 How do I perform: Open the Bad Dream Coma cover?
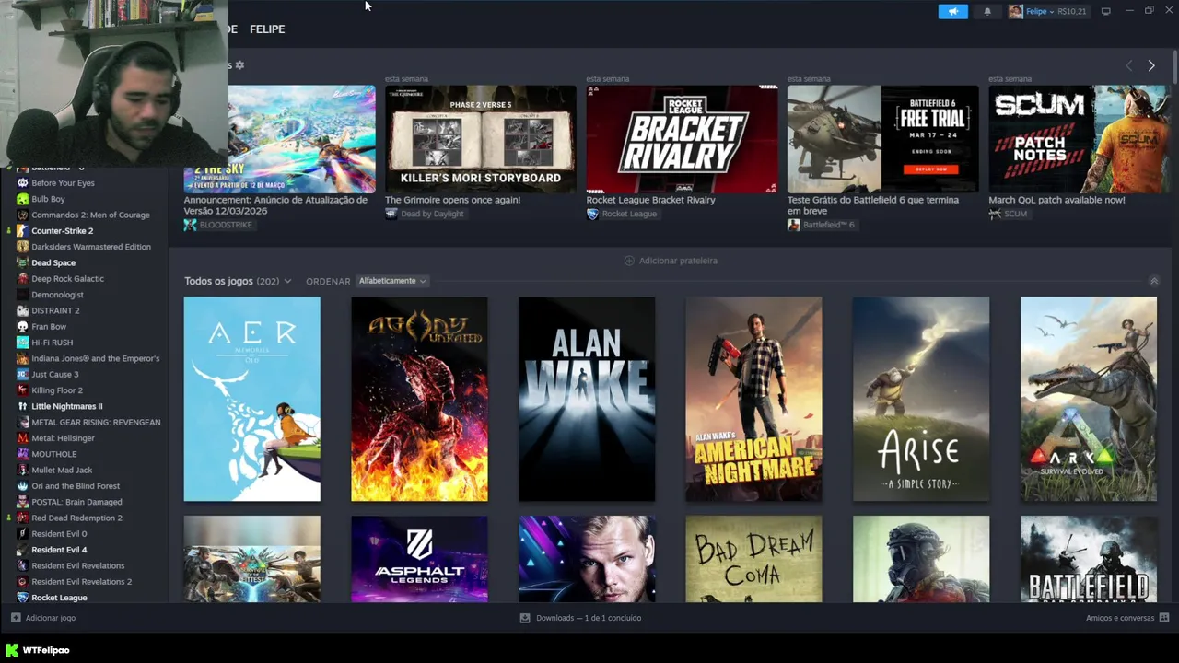[x=753, y=559]
